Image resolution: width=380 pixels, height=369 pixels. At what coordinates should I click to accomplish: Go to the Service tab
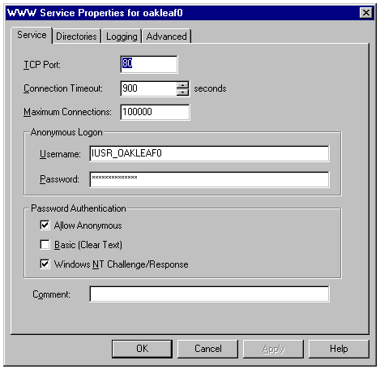32,35
